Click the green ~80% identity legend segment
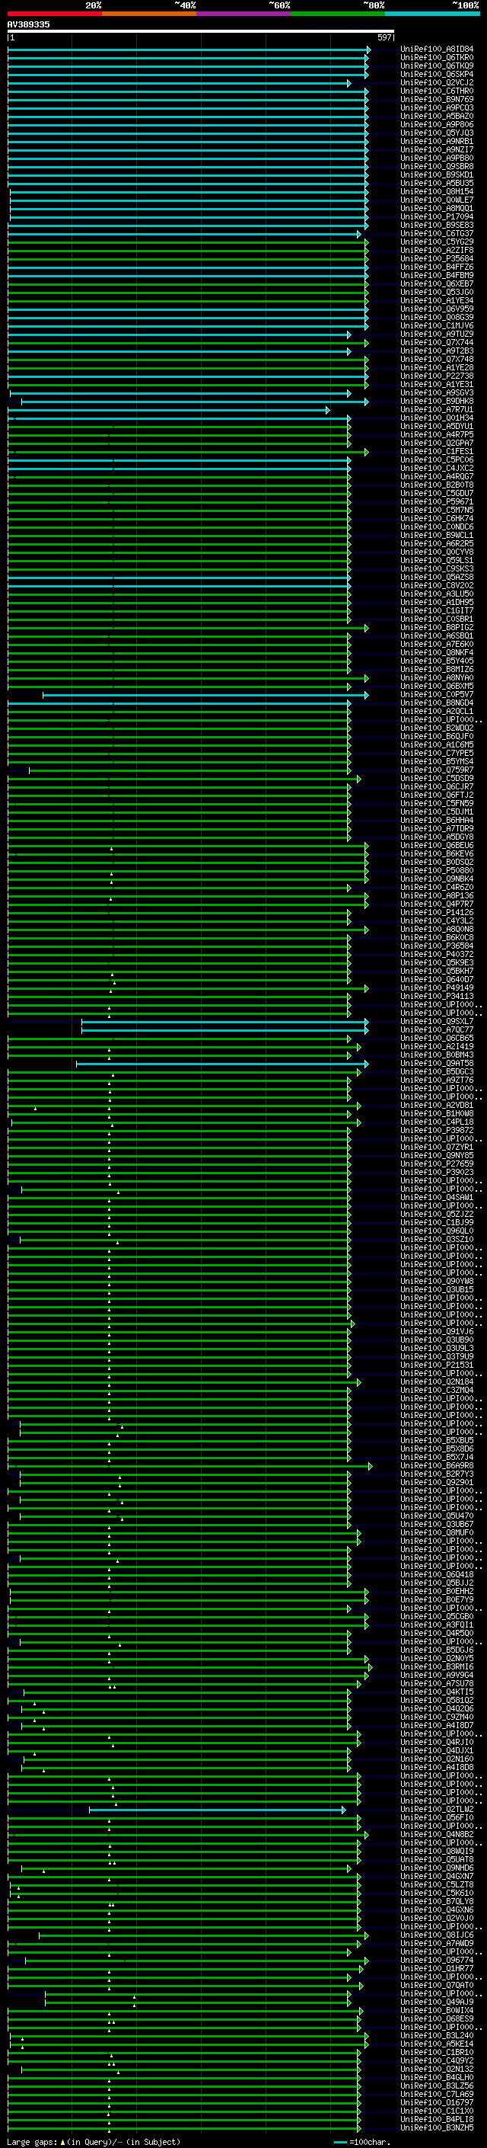 pos(338,14)
